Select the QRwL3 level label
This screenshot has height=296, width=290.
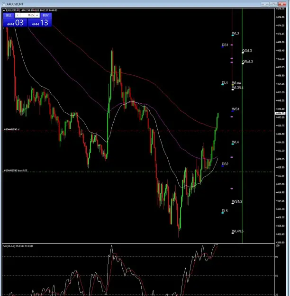247,62
